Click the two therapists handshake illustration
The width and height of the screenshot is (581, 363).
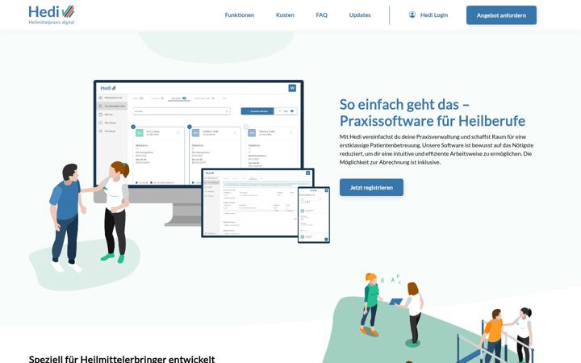tap(90, 217)
